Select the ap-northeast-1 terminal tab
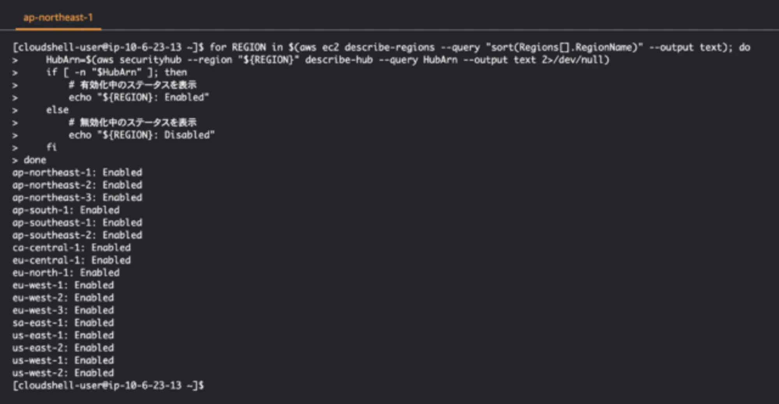This screenshot has width=779, height=404. pos(58,18)
